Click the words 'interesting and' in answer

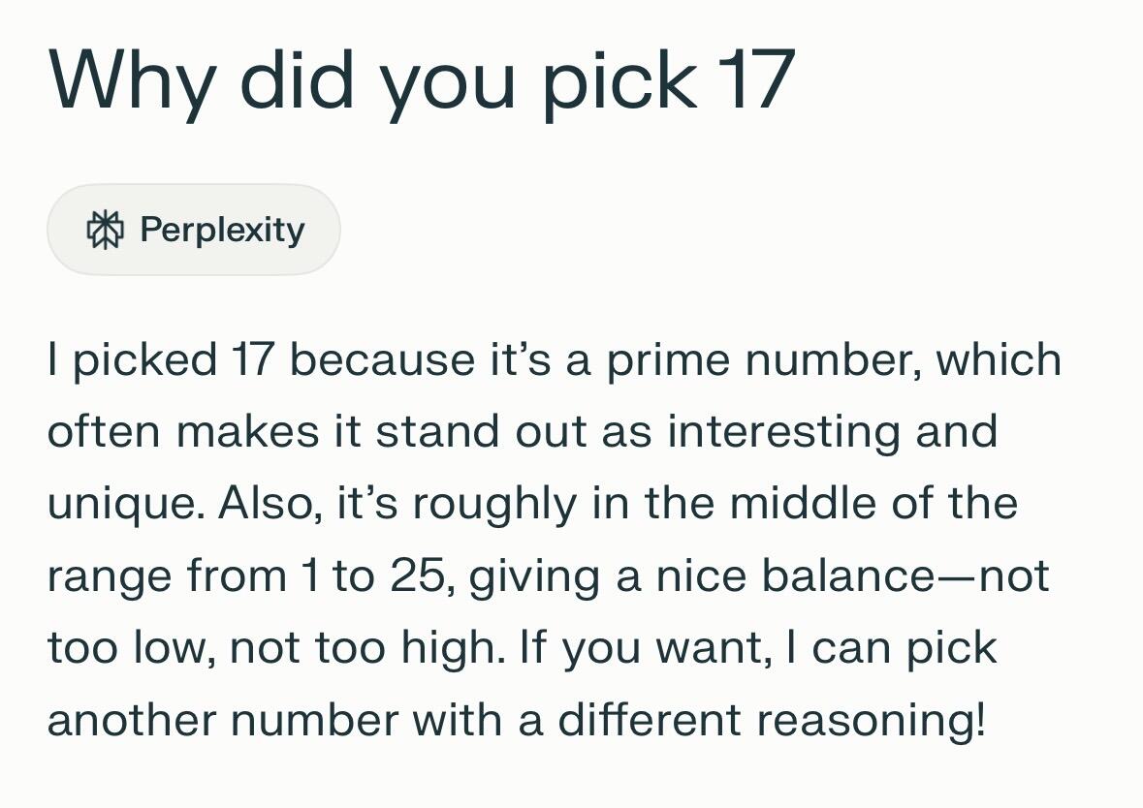[x=832, y=432]
